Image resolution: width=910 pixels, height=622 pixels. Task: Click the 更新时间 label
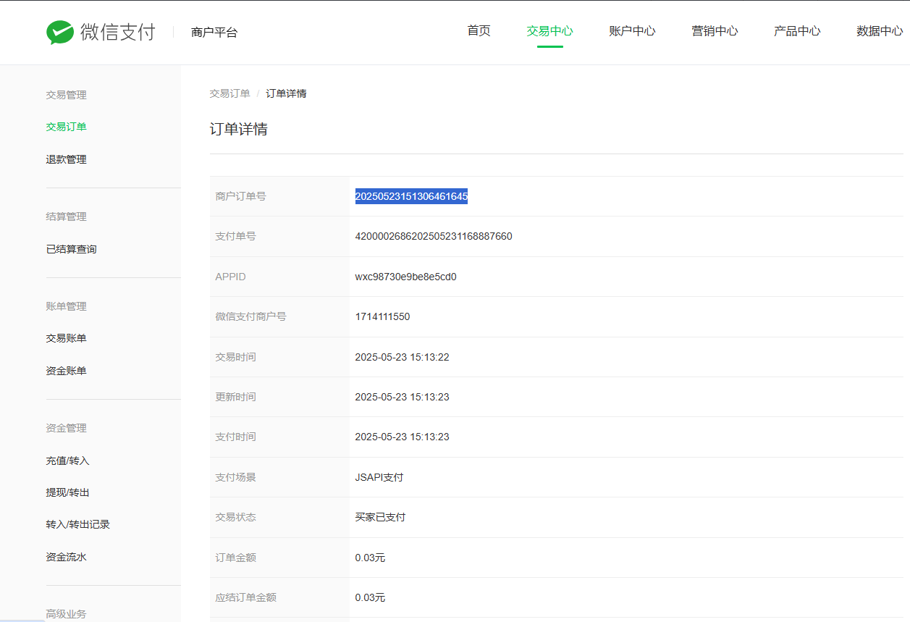[235, 397]
